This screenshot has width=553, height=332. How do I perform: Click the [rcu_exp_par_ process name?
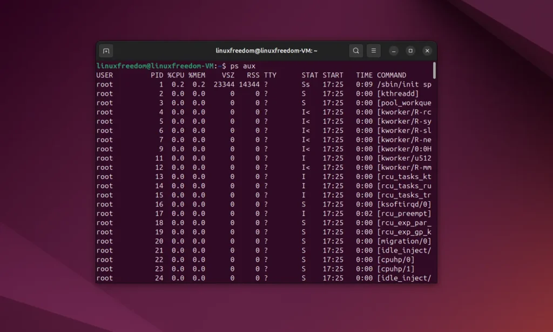tap(404, 223)
